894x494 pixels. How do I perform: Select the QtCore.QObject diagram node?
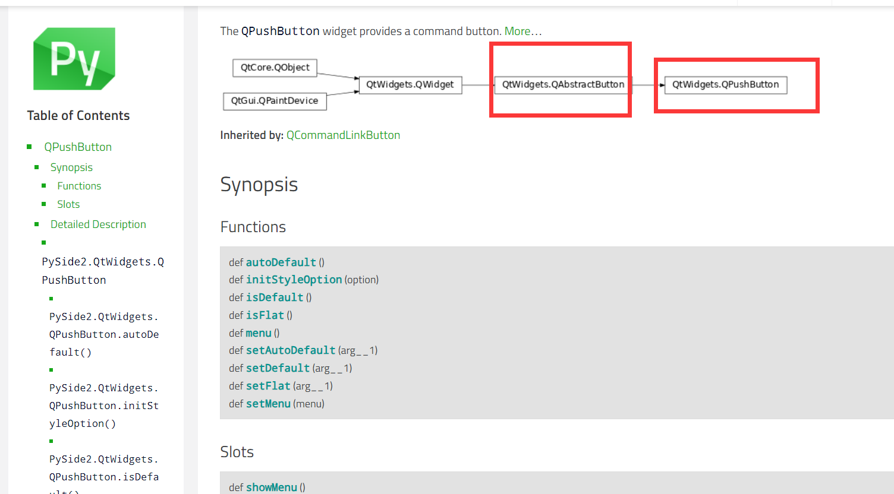tap(275, 68)
